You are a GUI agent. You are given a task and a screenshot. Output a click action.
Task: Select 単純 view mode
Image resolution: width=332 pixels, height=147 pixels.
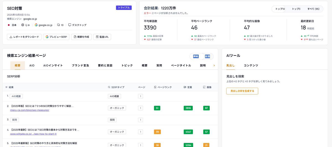tap(196, 56)
